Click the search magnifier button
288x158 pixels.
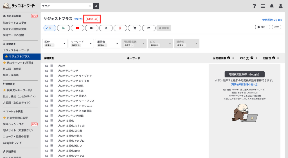click(x=96, y=6)
